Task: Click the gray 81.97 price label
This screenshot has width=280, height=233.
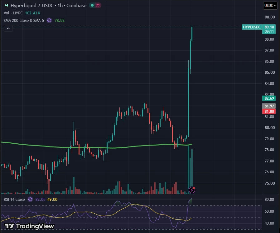Action: point(269,106)
